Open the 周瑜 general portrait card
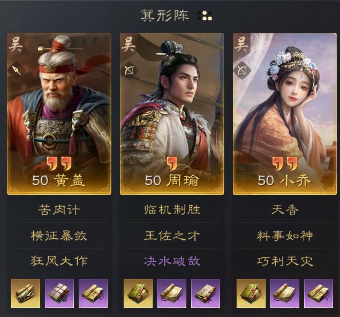340x317 pixels. point(172,114)
